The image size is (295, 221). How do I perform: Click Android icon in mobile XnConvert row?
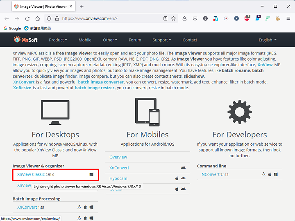tap(183, 167)
